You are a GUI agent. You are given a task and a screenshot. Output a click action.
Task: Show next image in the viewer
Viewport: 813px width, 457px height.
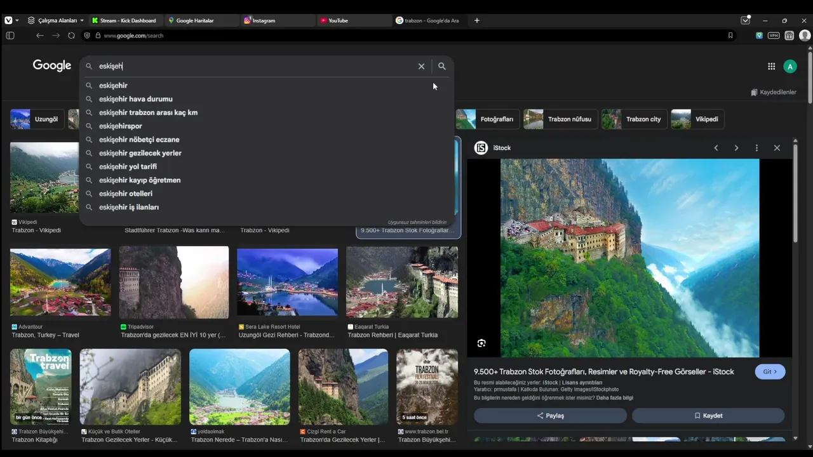click(x=736, y=148)
